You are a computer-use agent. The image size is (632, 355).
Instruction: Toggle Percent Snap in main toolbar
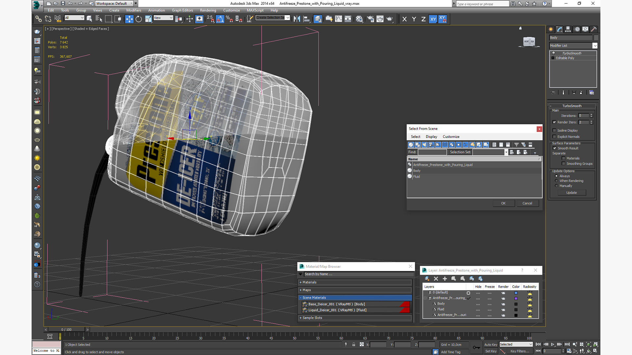[x=229, y=19]
